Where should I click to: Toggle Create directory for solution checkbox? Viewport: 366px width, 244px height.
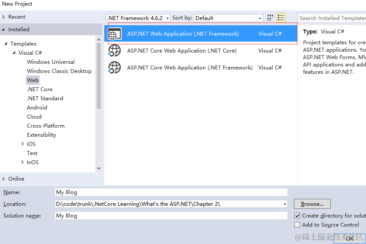(297, 215)
